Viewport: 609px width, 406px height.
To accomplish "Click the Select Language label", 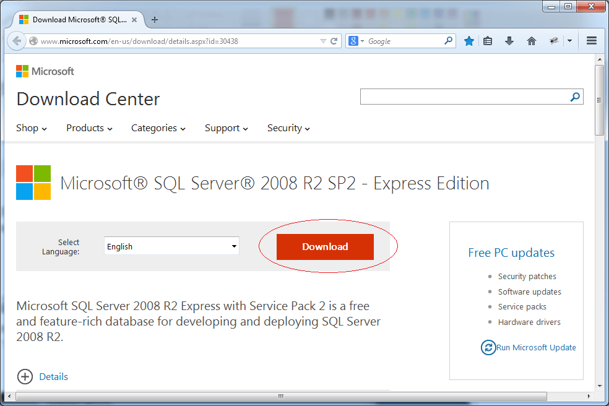I will click(x=61, y=247).
